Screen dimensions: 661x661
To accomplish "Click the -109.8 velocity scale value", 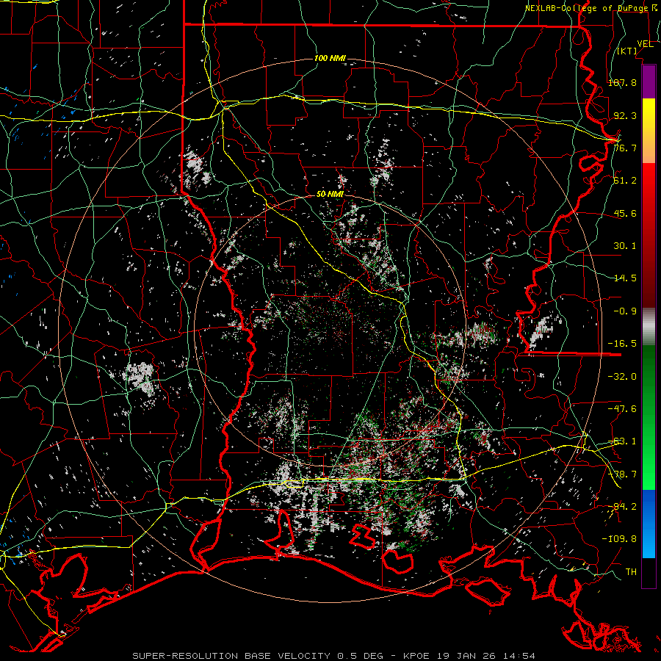I will (619, 539).
